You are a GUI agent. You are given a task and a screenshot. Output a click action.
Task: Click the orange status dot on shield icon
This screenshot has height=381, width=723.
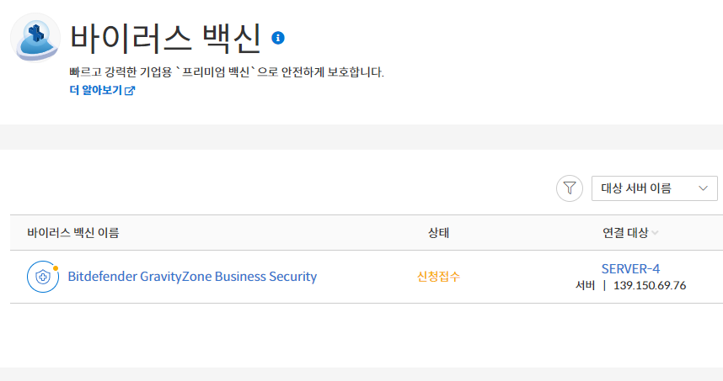pos(56,268)
